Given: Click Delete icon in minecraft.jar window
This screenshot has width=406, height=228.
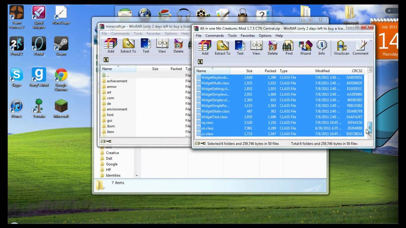Looking at the screenshot, I should coord(178,46).
